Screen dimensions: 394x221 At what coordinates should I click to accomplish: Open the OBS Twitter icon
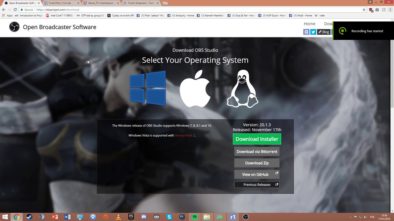tap(313, 32)
